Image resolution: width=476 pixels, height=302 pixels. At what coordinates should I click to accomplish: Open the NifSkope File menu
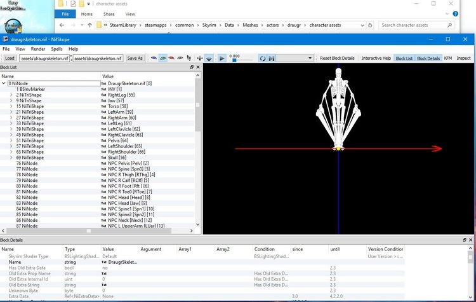tap(6, 49)
